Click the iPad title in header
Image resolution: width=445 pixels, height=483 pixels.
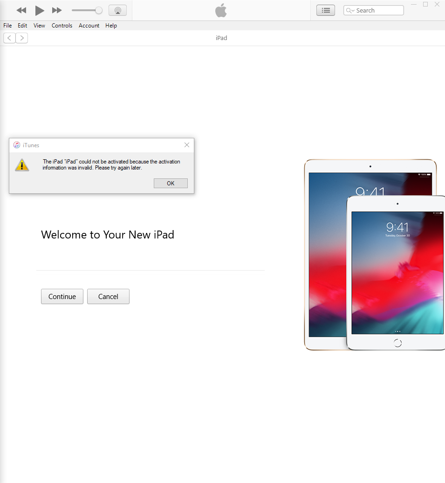click(x=221, y=38)
